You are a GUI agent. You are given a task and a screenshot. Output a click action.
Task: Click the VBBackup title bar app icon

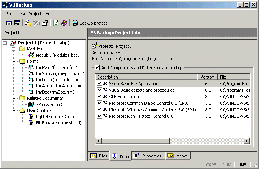(5, 5)
